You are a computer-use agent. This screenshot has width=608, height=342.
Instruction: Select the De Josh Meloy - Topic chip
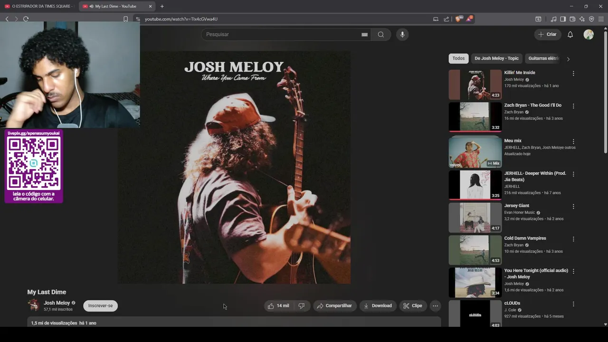pos(496,58)
